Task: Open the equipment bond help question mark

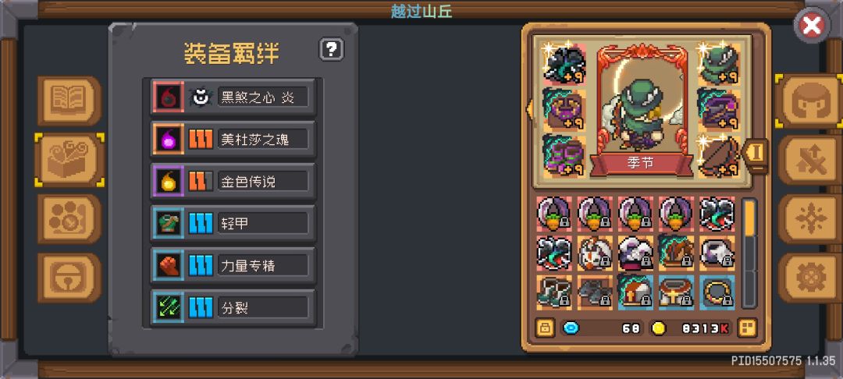Action: coord(332,49)
